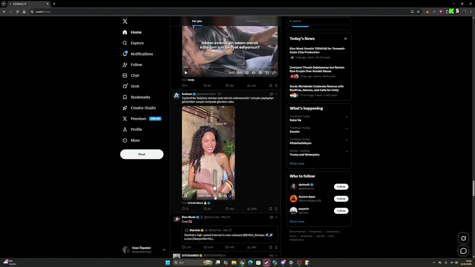Click the X logo in the sidebar
This screenshot has height=267, width=475.
click(125, 22)
